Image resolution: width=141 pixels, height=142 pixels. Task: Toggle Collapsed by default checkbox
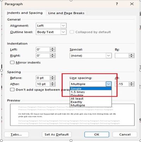pos(72,32)
